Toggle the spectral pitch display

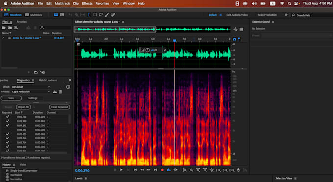(62, 15)
